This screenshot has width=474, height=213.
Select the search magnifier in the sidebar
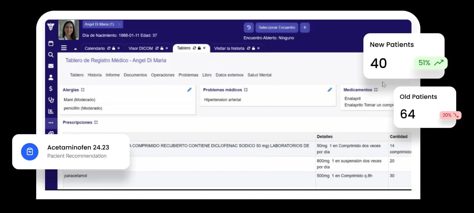[51, 54]
